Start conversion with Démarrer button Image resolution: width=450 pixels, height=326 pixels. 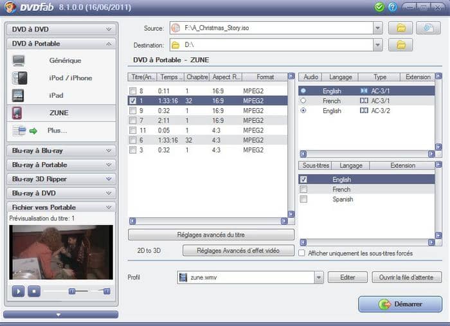coord(400,304)
